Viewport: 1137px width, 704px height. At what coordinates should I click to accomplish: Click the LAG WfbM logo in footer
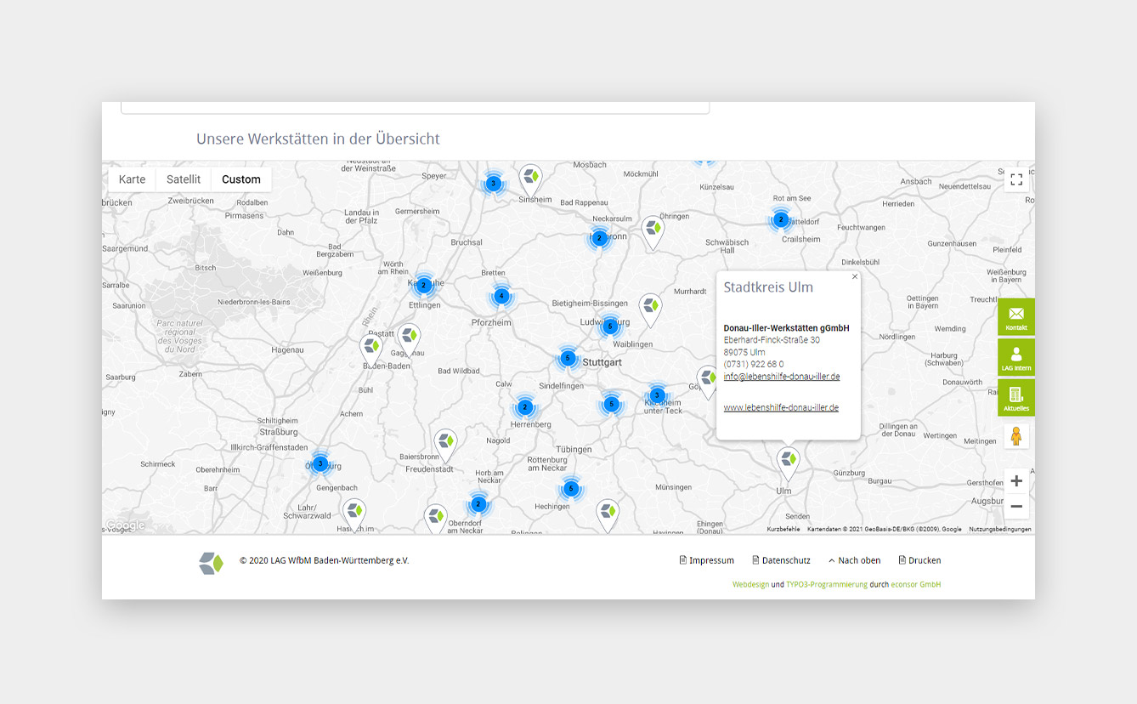coord(211,563)
